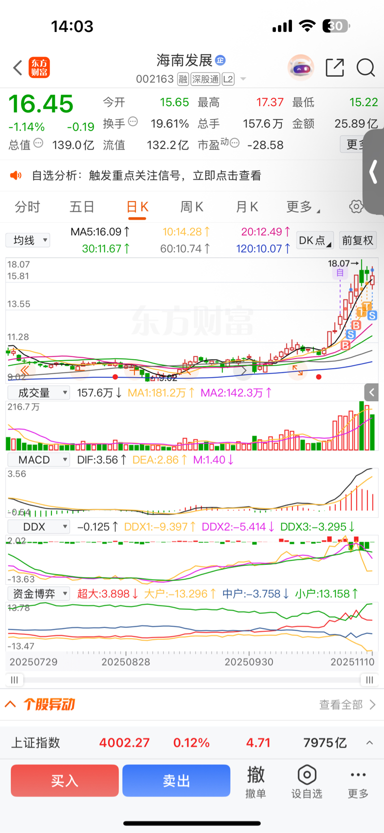Tap the 上证指数 4002.27 value
This screenshot has width=384, height=833.
124,743
